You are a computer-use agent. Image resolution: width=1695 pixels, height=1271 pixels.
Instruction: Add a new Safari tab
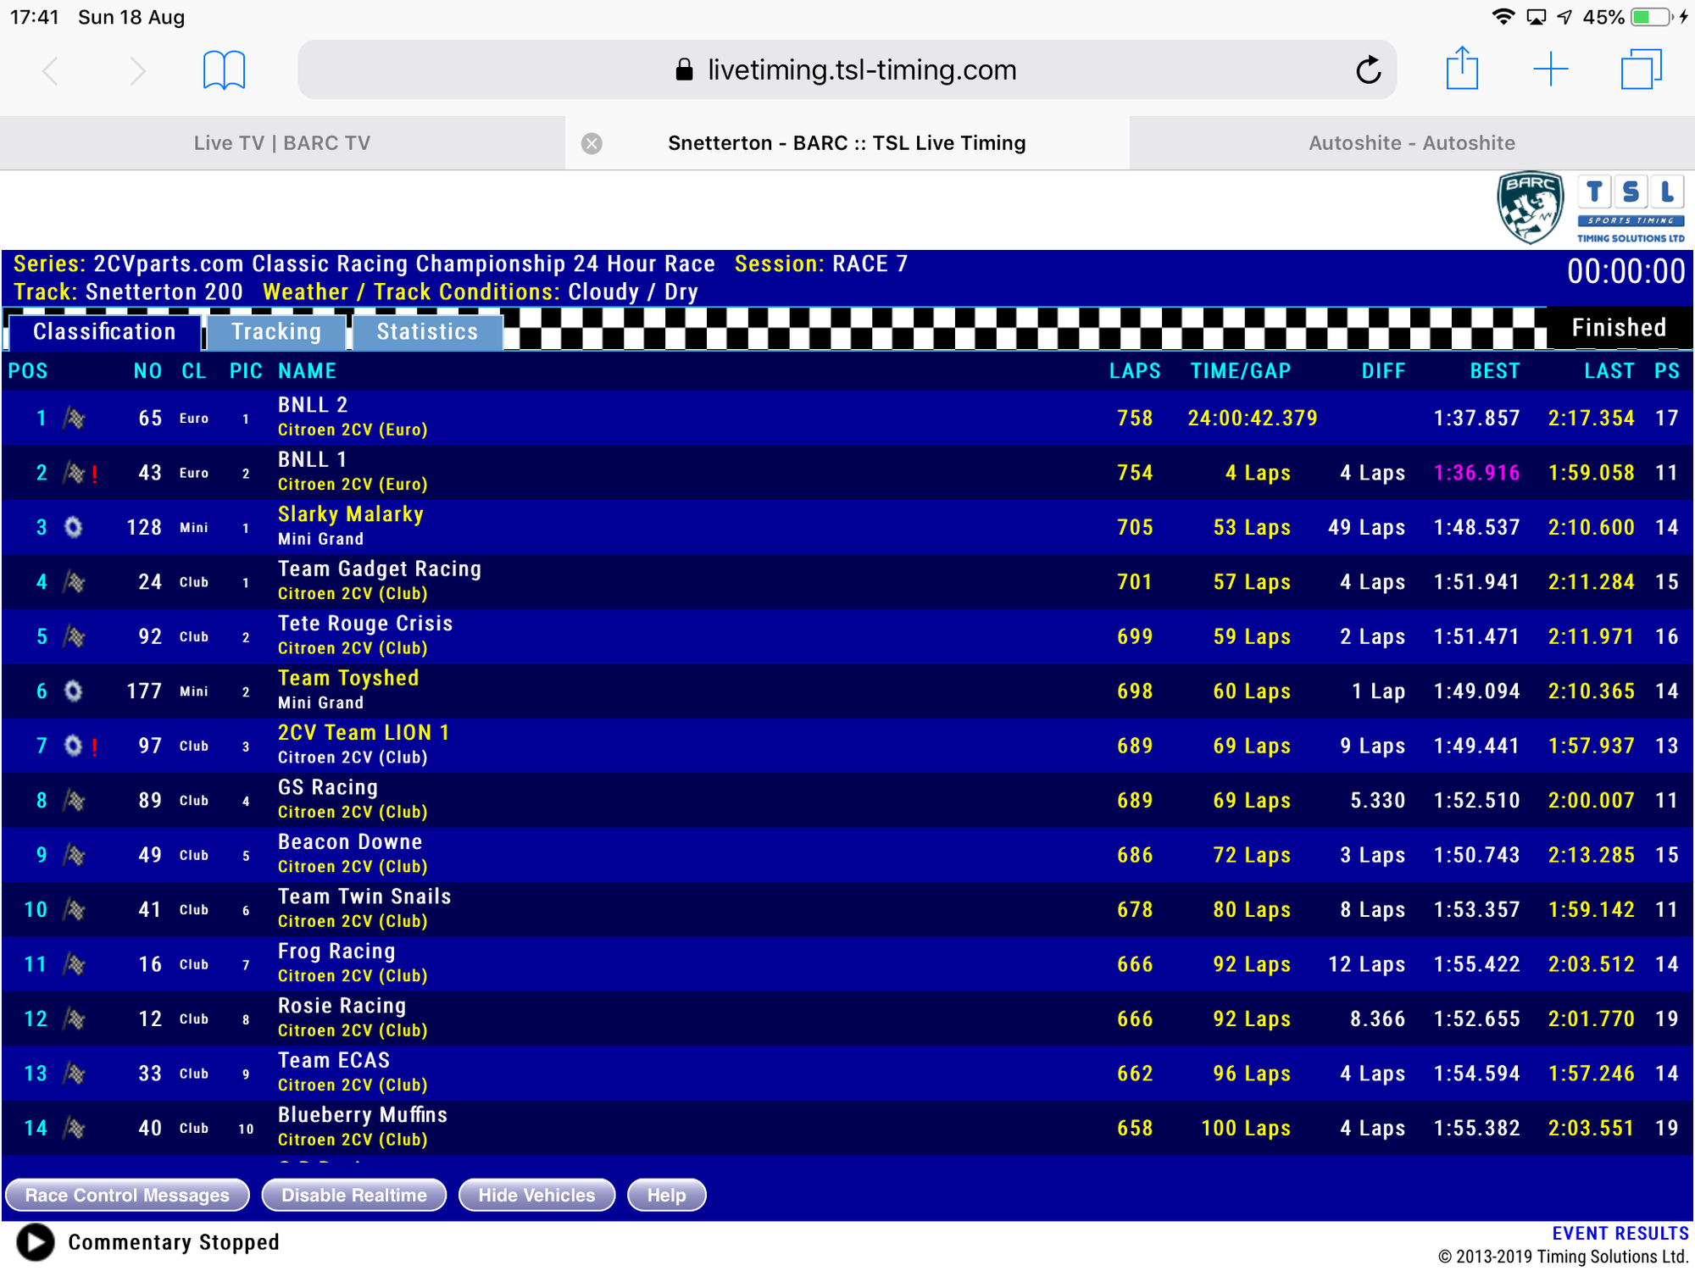[1551, 69]
